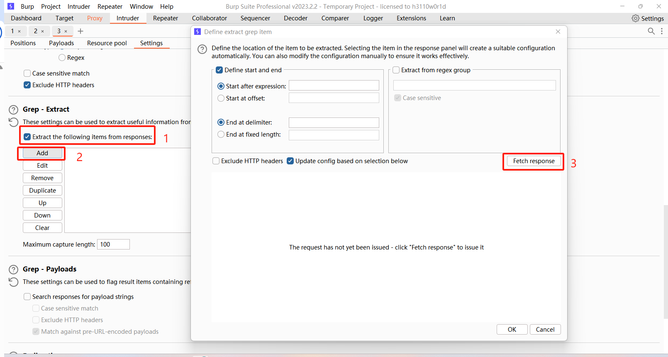Select the Regex radio option
Image resolution: width=668 pixels, height=357 pixels.
pyautogui.click(x=62, y=58)
